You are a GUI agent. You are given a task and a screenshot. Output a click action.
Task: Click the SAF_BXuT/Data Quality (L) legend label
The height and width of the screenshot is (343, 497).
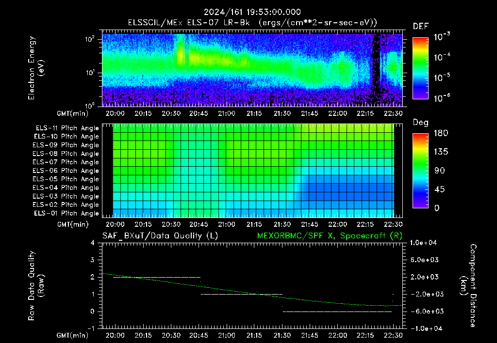(x=160, y=236)
